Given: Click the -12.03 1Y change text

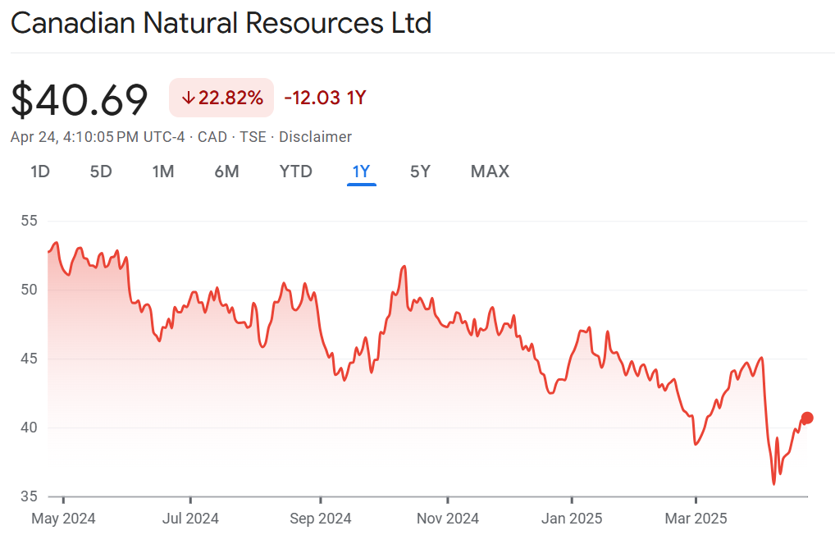Looking at the screenshot, I should tap(325, 98).
